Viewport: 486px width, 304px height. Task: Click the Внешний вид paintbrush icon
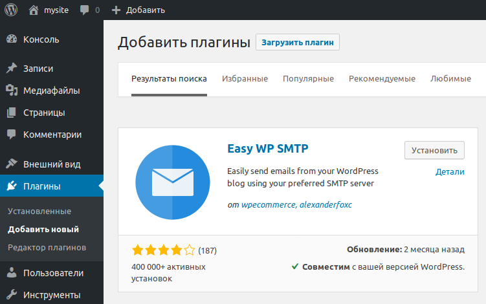pos(12,164)
